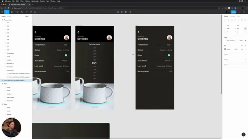Click the browser back arrow

2,8
